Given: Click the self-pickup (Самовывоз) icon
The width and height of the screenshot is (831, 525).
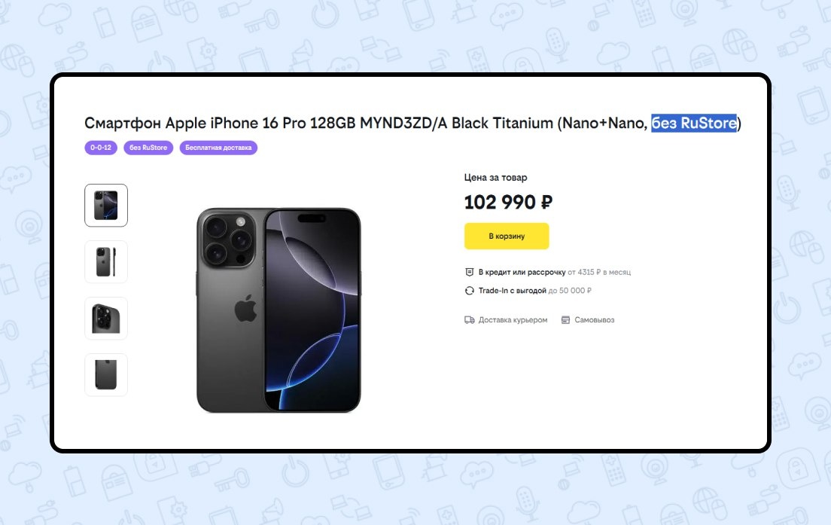Looking at the screenshot, I should point(565,320).
